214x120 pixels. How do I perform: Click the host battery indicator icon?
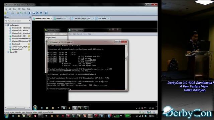128,116
